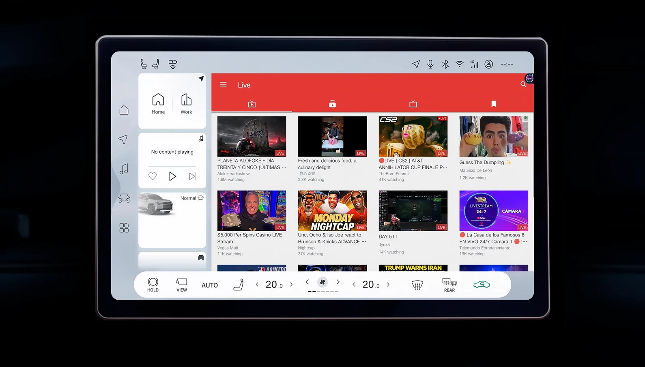This screenshot has height=367, width=645.
Task: Tap the floating assistant orb at top right
Action: pyautogui.click(x=529, y=79)
